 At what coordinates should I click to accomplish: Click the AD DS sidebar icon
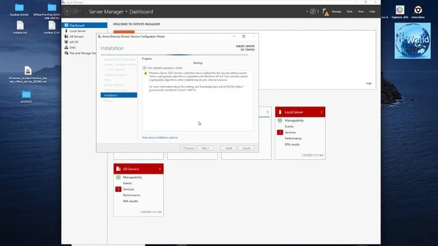pos(66,42)
